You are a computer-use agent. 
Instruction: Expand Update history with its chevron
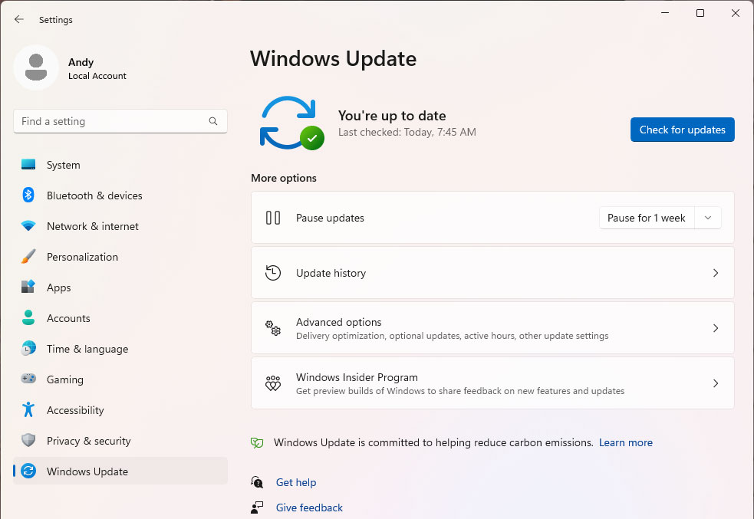click(x=716, y=273)
